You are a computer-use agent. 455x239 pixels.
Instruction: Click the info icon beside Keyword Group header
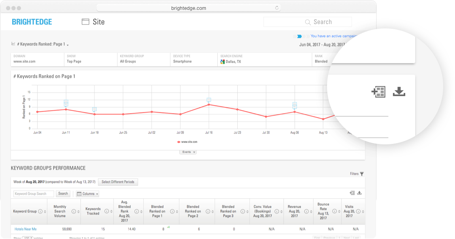coord(40,211)
